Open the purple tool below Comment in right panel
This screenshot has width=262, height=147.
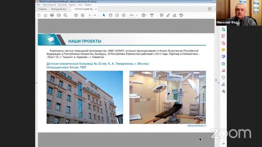(224, 57)
